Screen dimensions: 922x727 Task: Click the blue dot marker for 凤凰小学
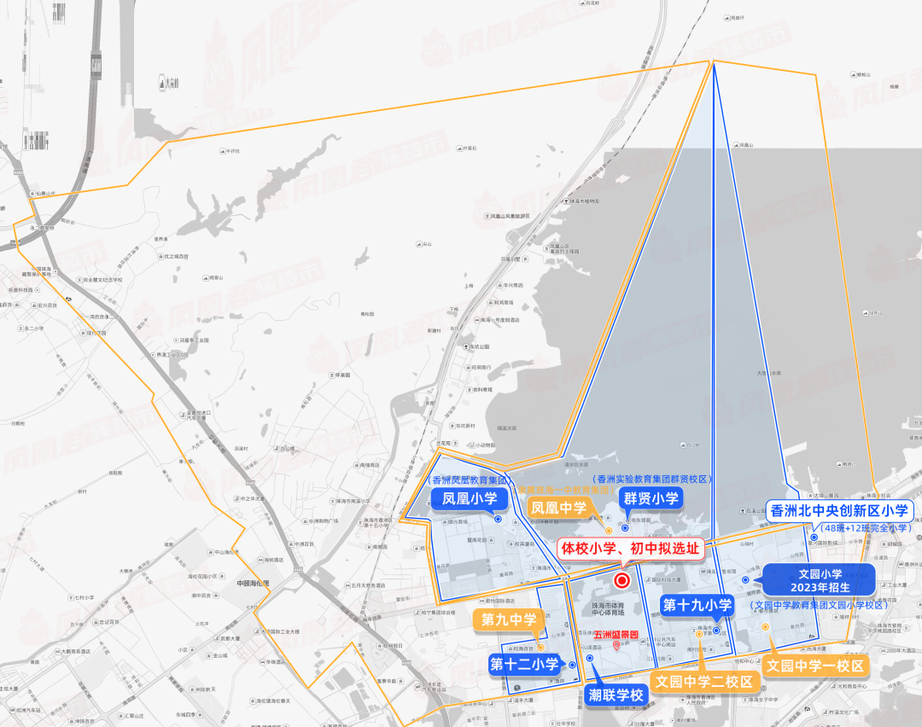[498, 519]
